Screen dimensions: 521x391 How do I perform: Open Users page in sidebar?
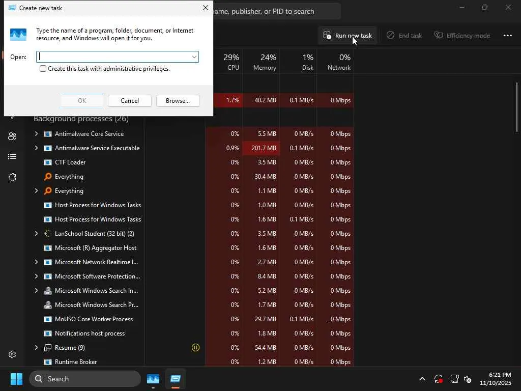(12, 136)
